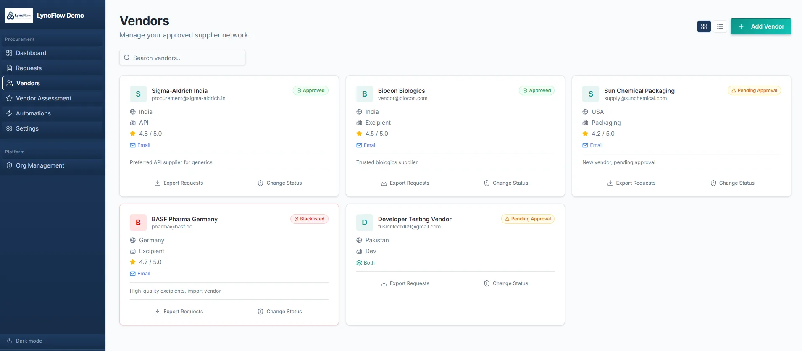The width and height of the screenshot is (802, 351).
Task: Click Email link on Biocon Biologics card
Action: point(366,145)
